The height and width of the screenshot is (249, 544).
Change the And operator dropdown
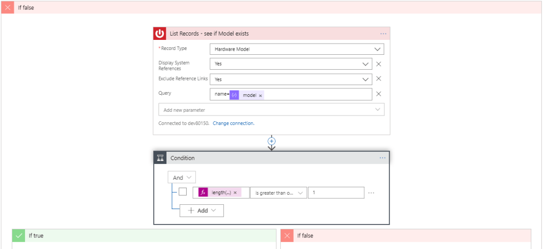pyautogui.click(x=182, y=178)
